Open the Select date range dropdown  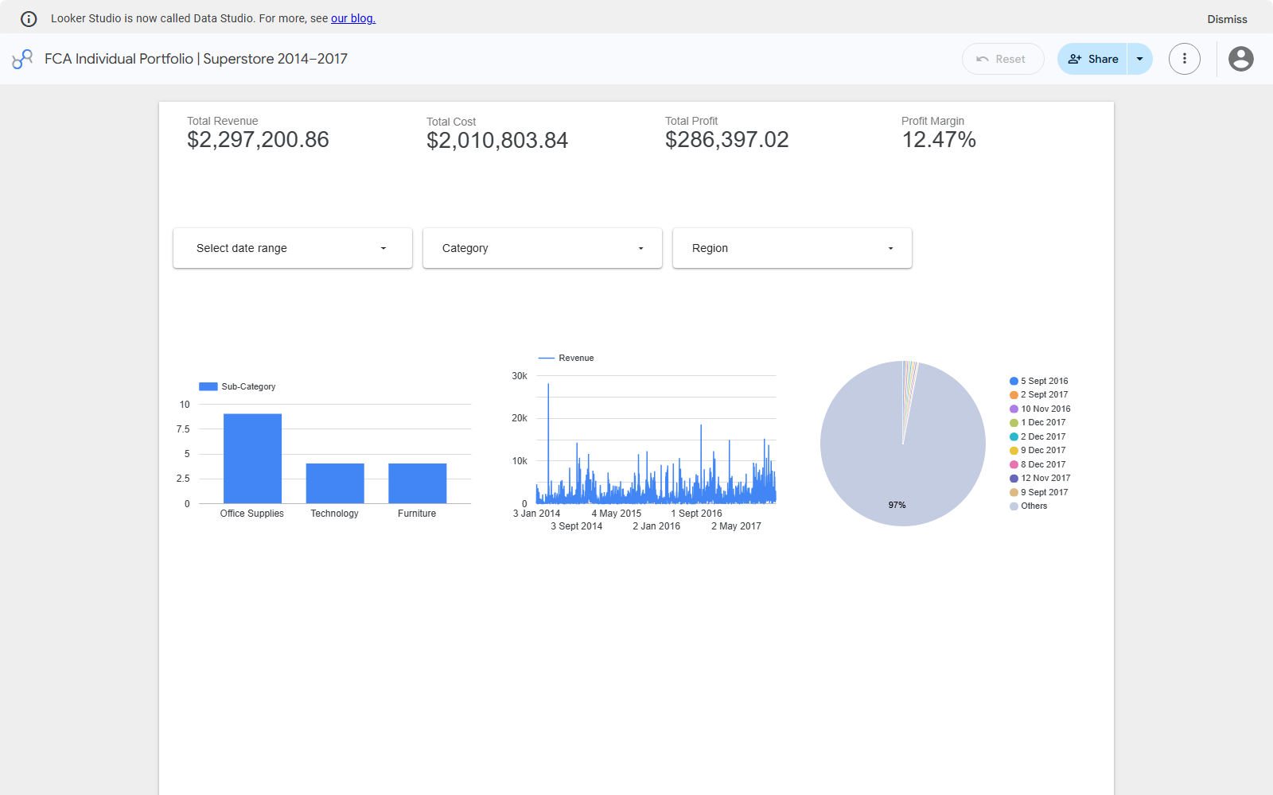[293, 248]
